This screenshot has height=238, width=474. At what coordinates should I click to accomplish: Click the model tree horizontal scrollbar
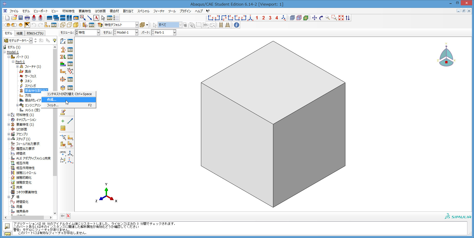click(27, 217)
